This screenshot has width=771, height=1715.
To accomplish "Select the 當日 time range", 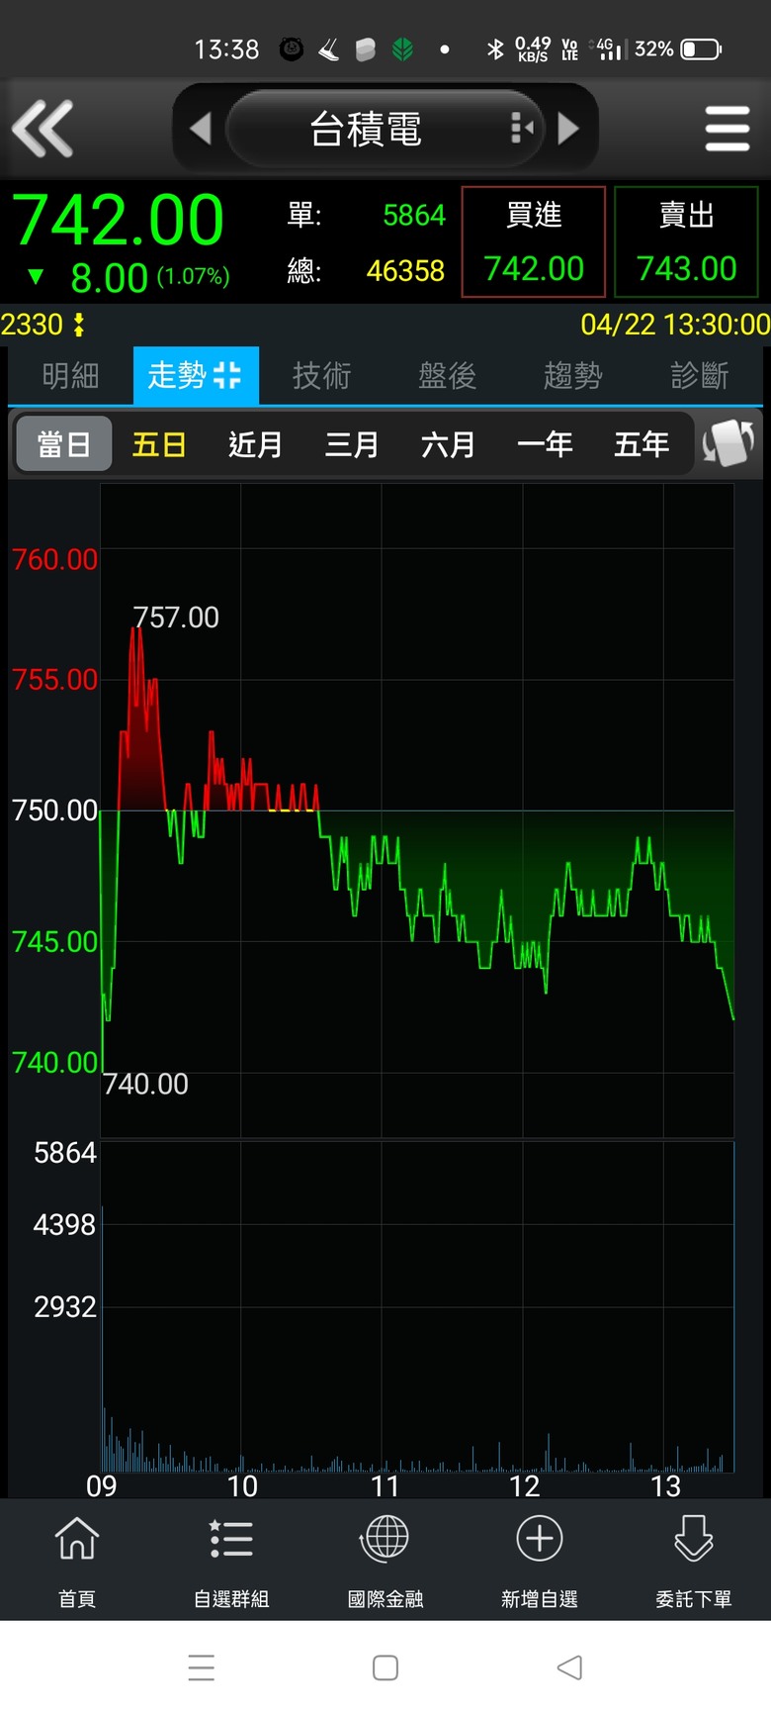I will 64,444.
